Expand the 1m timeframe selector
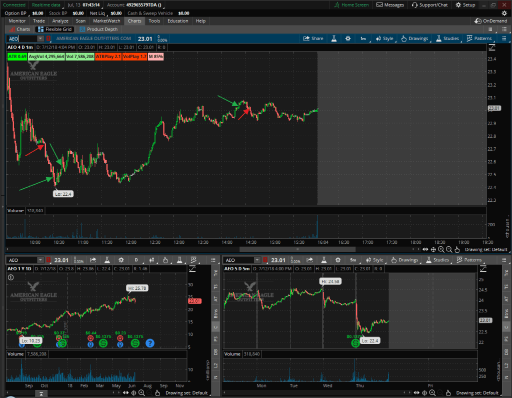The width and height of the screenshot is (512, 398). pyautogui.click(x=363, y=39)
